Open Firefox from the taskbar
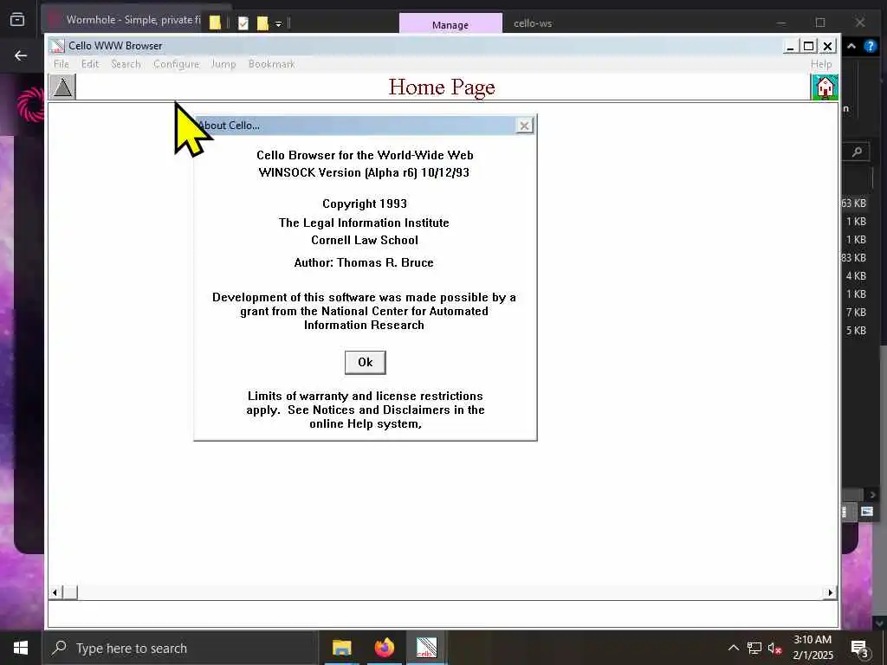Viewport: 887px width, 665px height. coord(384,648)
